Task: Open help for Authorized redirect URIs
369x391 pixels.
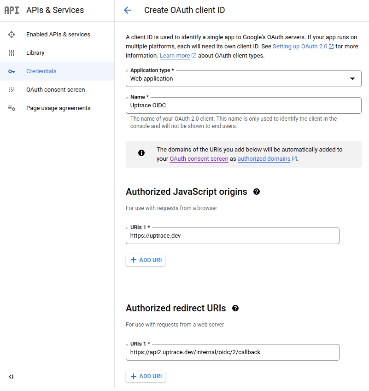Action: tap(235, 308)
